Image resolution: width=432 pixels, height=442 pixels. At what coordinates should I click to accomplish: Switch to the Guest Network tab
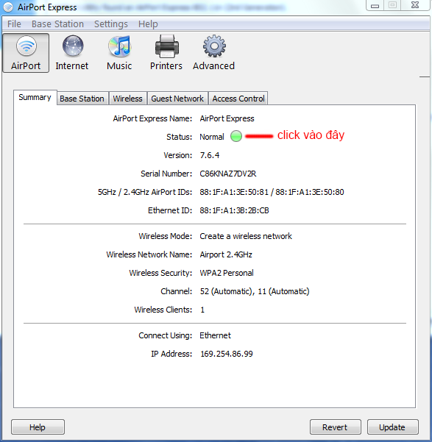click(x=177, y=99)
